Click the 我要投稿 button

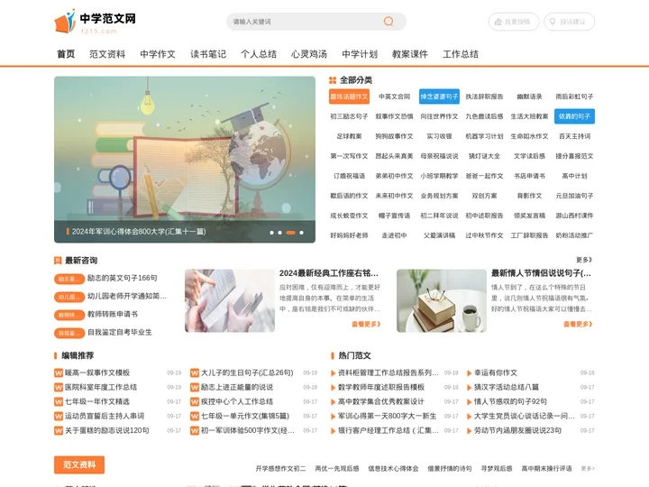(x=514, y=22)
